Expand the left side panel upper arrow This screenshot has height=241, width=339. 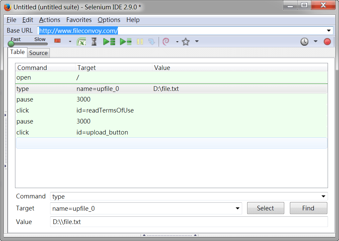[x=5, y=115]
